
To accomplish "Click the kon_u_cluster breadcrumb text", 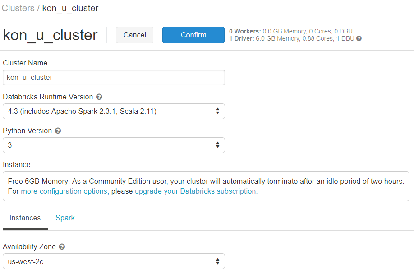I will point(70,8).
